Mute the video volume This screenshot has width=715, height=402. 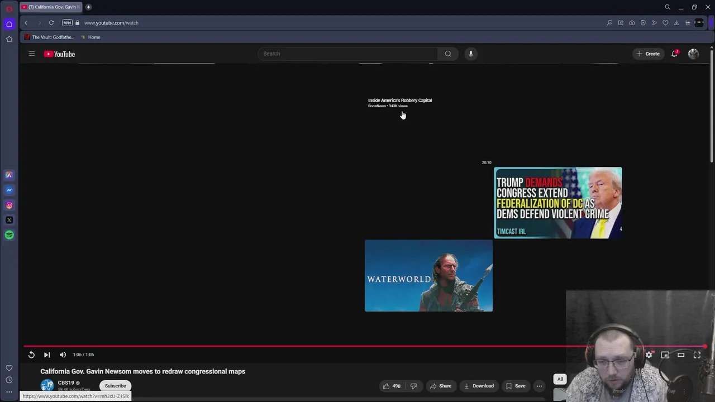63,355
